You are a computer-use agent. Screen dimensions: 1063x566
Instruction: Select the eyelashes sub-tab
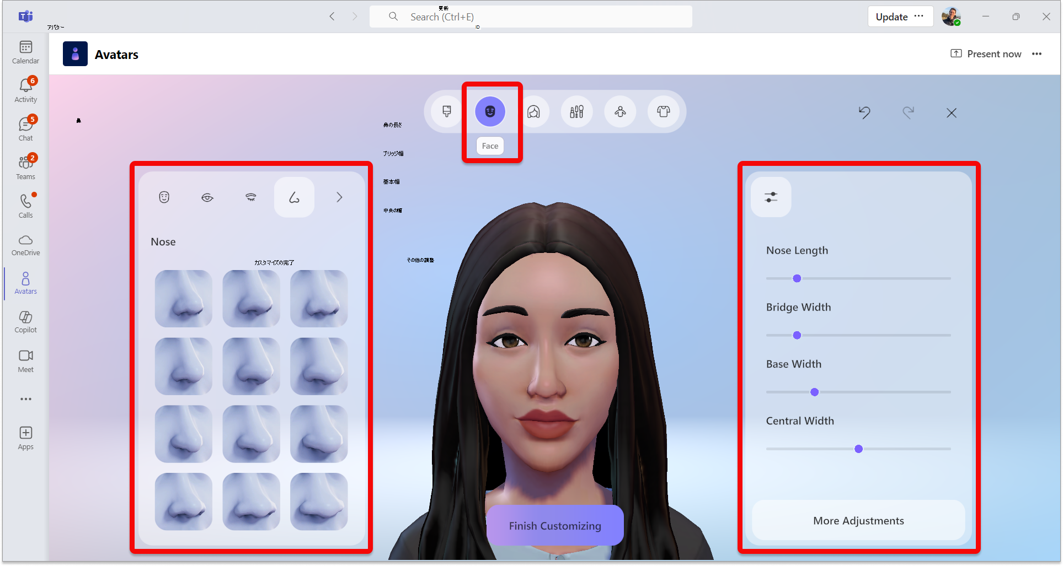pos(251,197)
